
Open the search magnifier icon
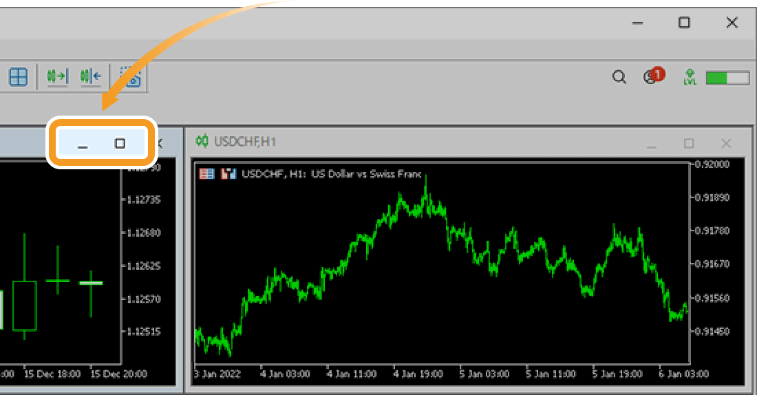[619, 77]
